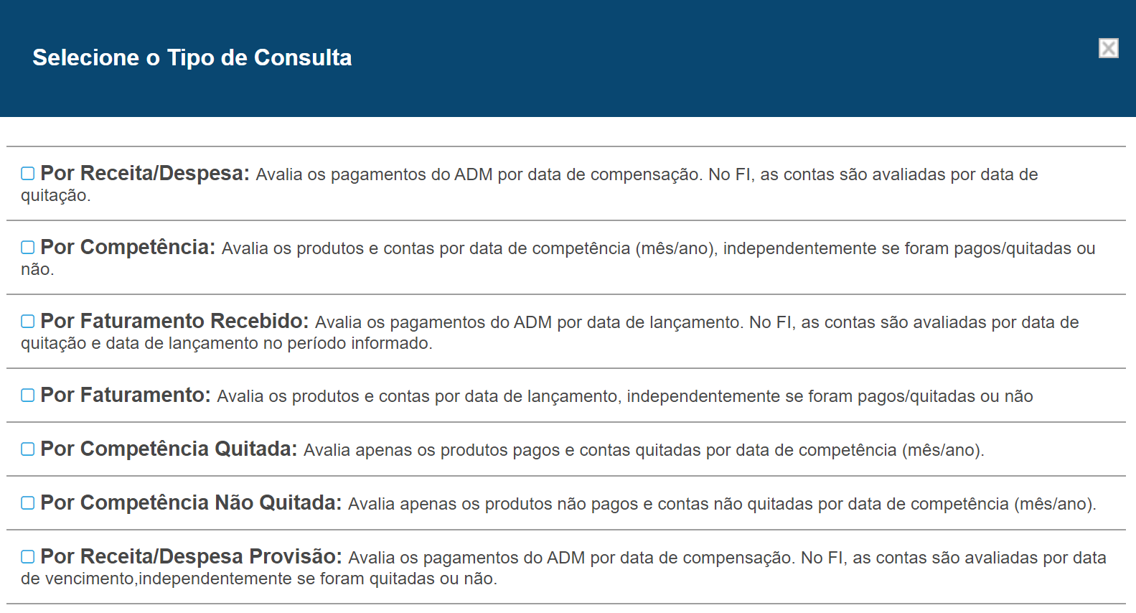Click text 'de vencimento,independentemente se foram quitadas'
This screenshot has height=613, width=1136.
(x=258, y=579)
